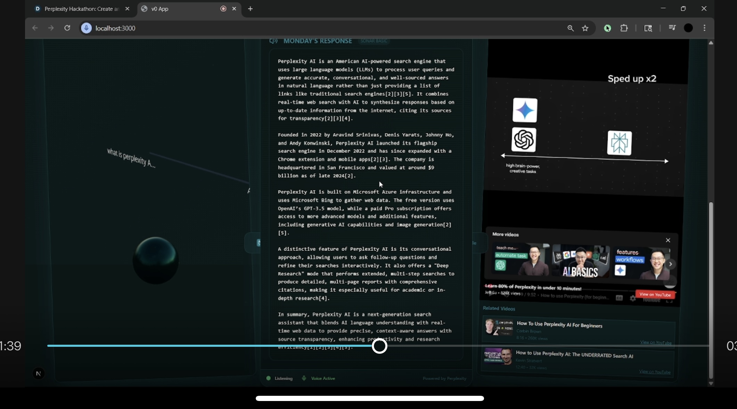Image resolution: width=737 pixels, height=409 pixels.
Task: Bookmark this page with the star icon
Action: click(585, 28)
